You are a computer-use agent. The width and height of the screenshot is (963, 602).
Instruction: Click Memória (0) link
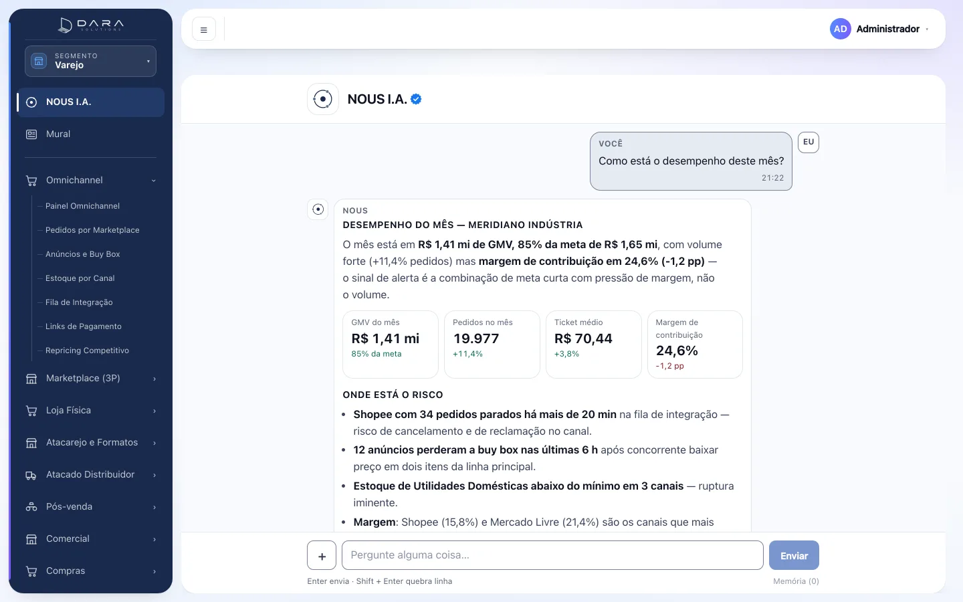tap(796, 581)
